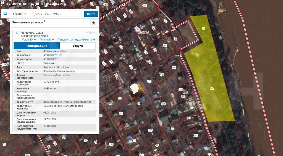
Task: Click the cadastral value 10 424,25 руб.
Action: [51, 82]
